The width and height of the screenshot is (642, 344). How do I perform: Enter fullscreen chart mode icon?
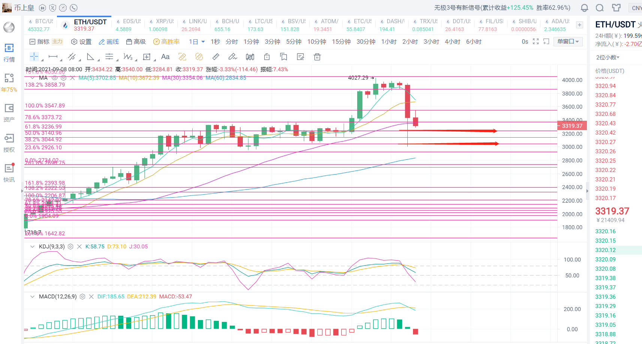pyautogui.click(x=536, y=42)
